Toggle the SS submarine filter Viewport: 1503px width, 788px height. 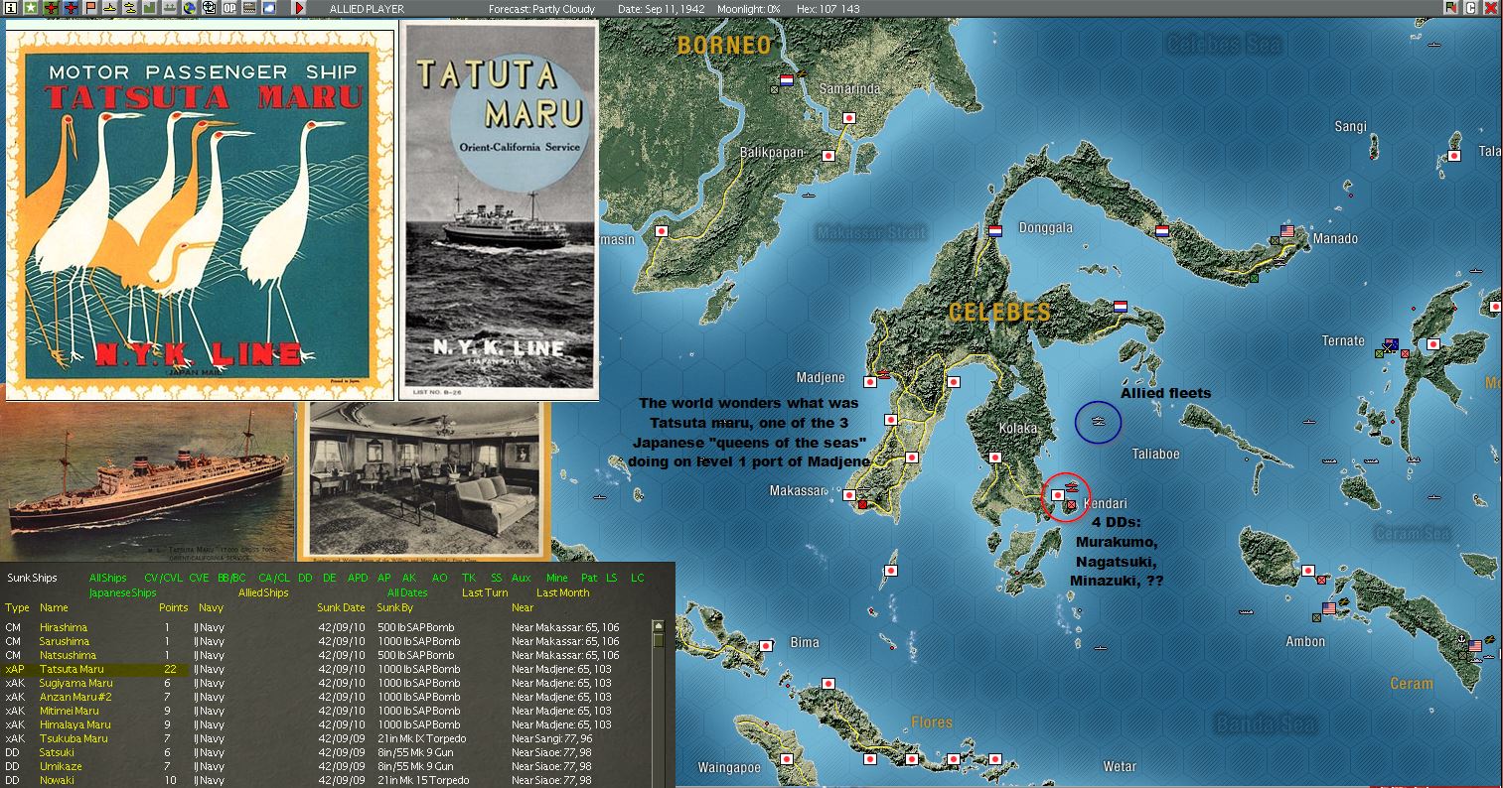497,578
